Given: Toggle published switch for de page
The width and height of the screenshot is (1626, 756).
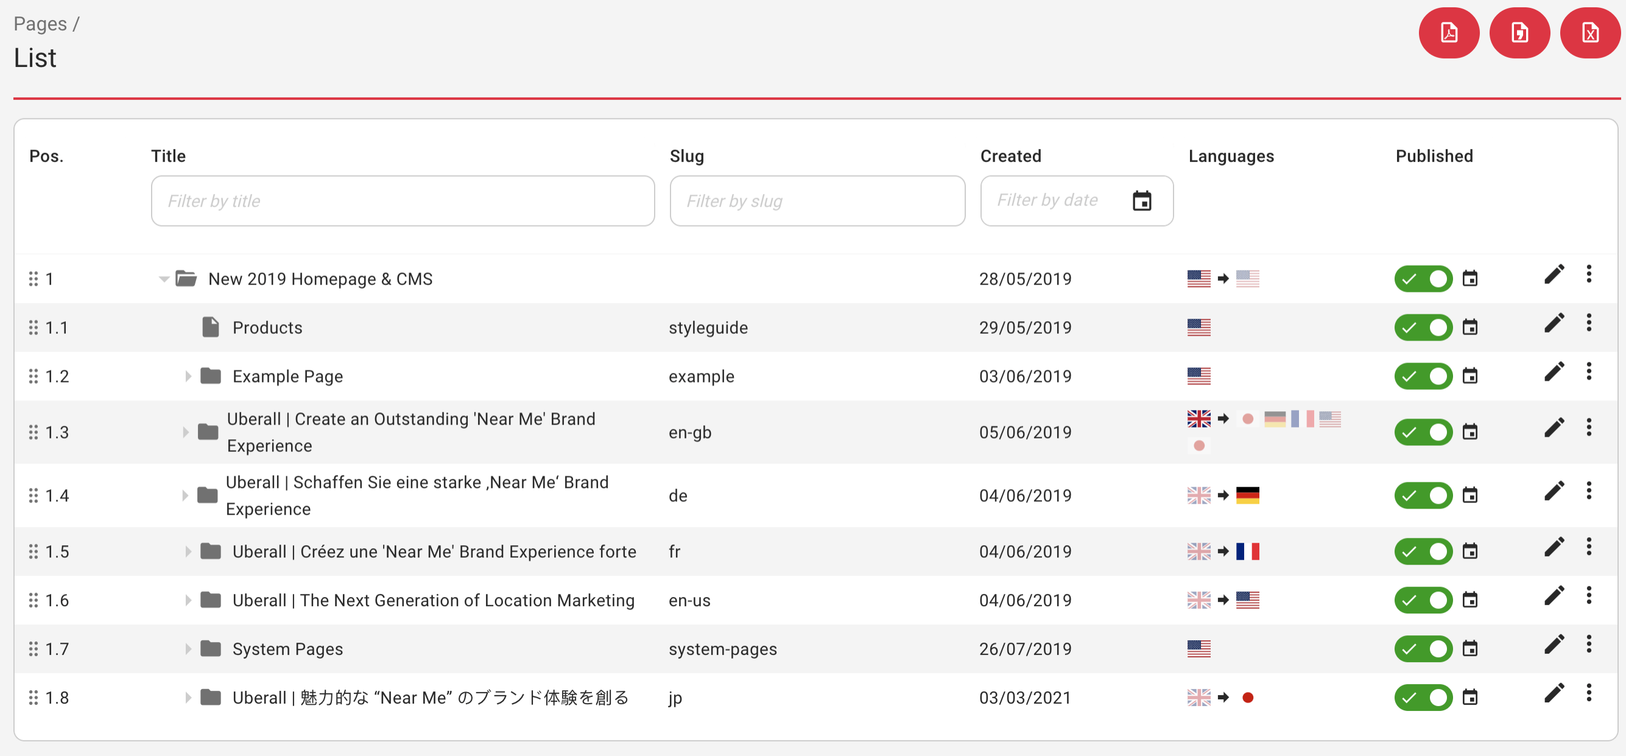Looking at the screenshot, I should (x=1423, y=495).
